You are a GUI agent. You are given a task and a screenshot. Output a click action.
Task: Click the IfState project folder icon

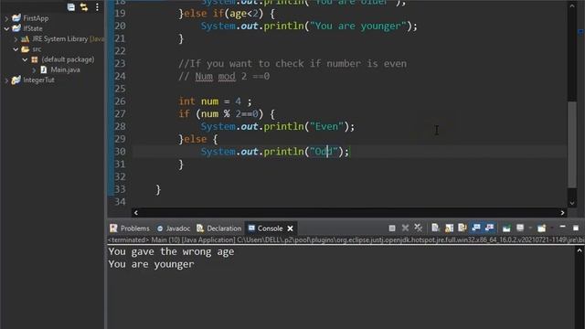click(x=16, y=28)
